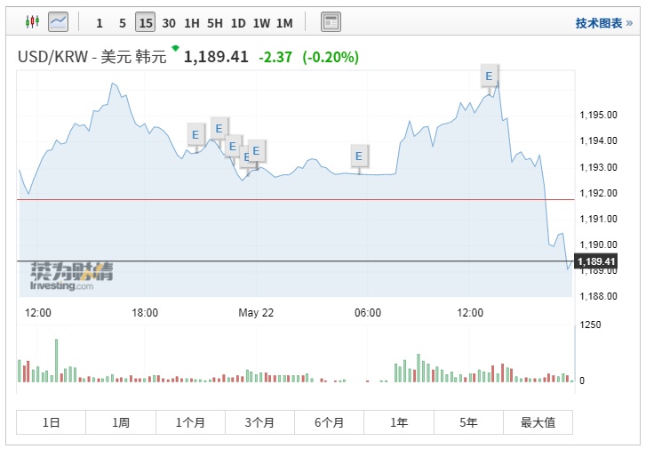This screenshot has width=646, height=449.
Task: Click the E event marker at chart peak
Action: [489, 76]
